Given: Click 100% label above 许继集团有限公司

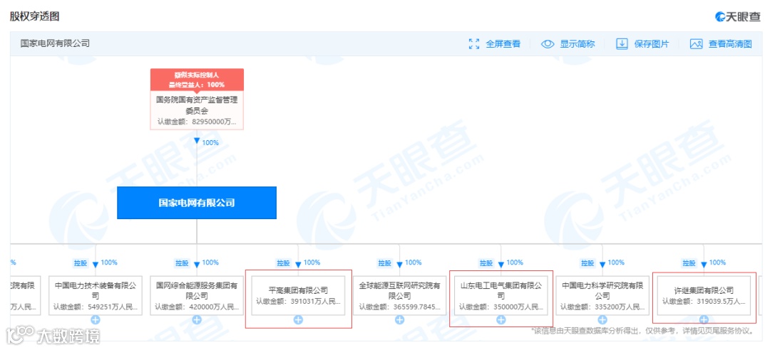Looking at the screenshot, I should point(717,262).
